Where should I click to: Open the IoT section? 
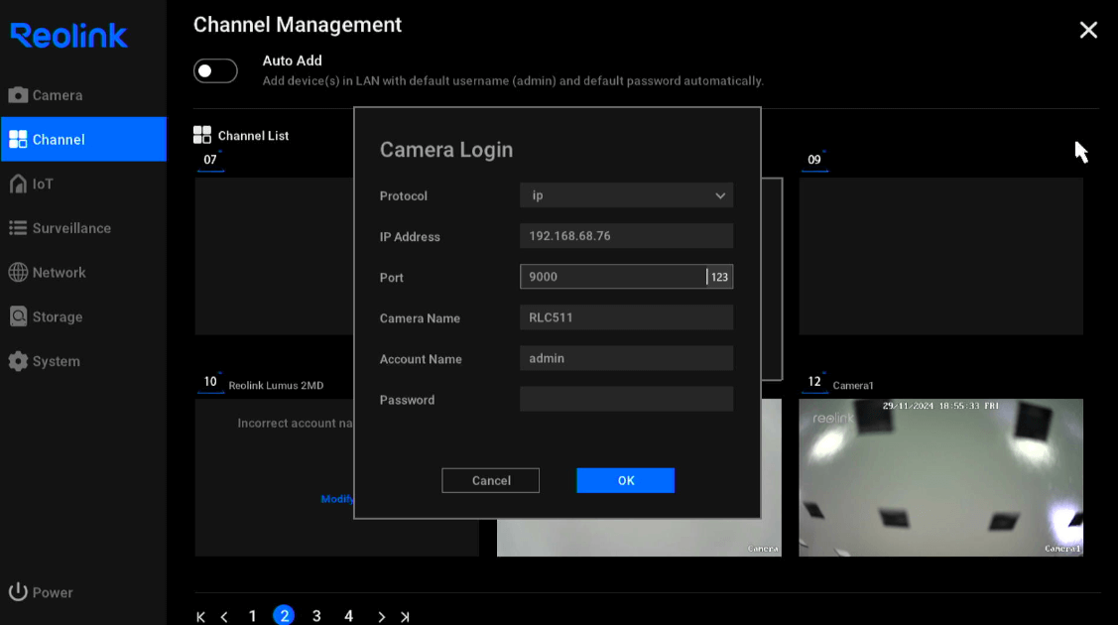(83, 184)
